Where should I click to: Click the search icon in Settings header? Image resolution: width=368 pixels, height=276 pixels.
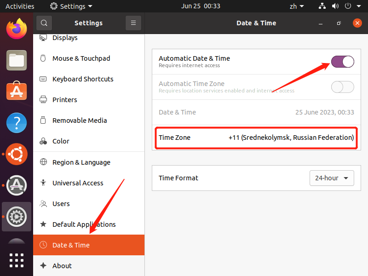(44, 23)
